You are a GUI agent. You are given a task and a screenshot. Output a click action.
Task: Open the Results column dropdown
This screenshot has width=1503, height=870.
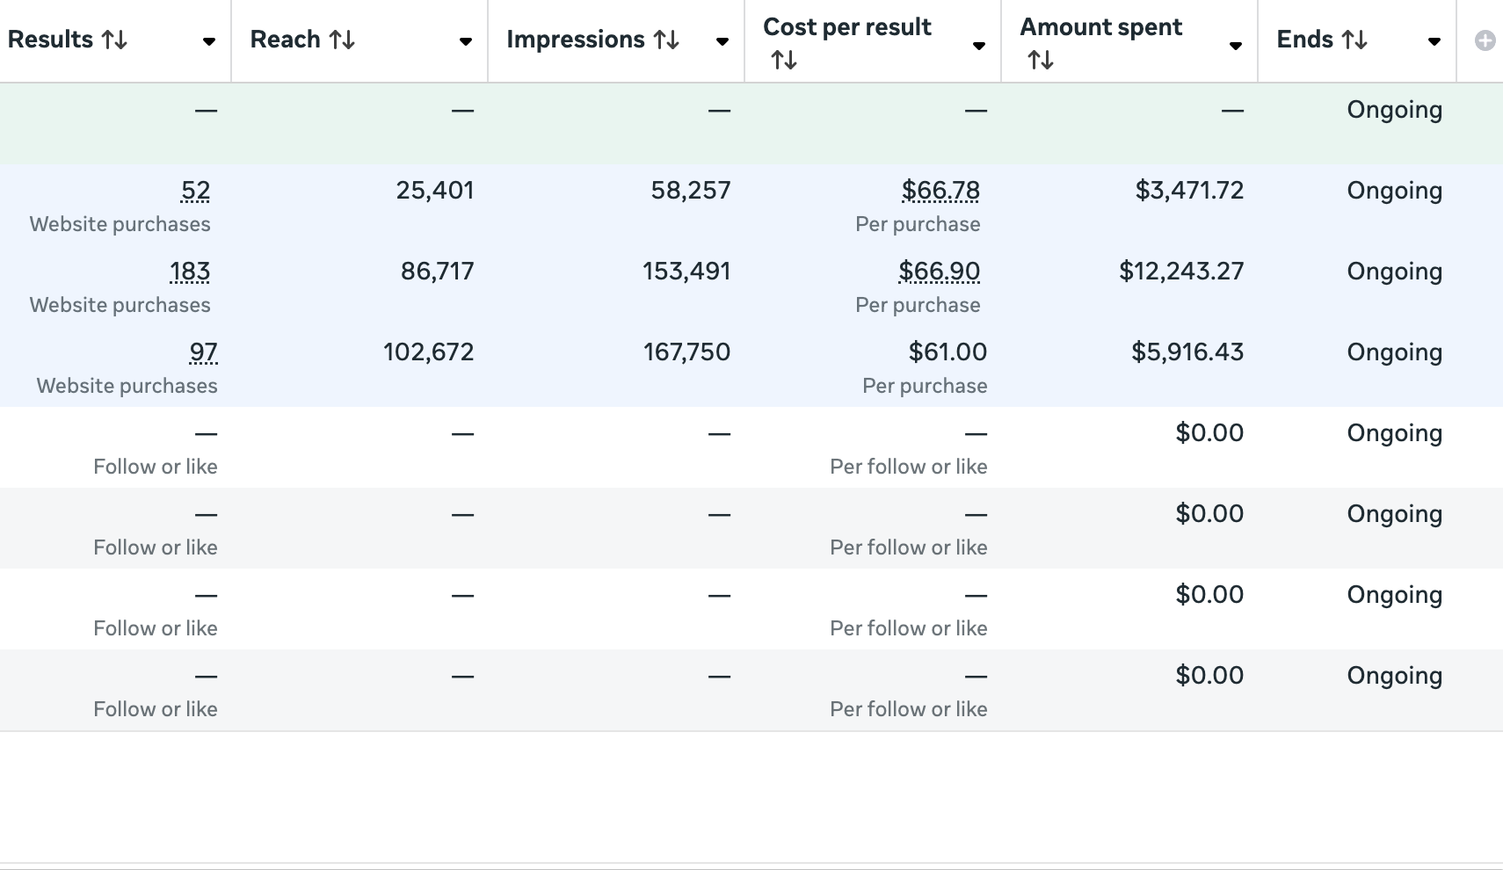(209, 41)
